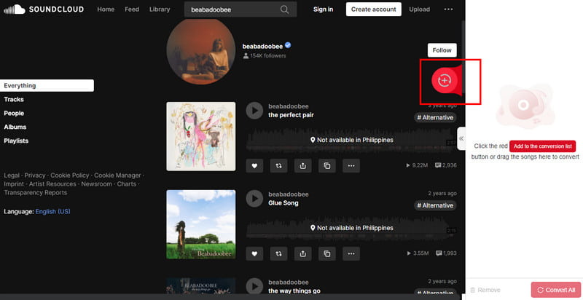This screenshot has height=300, width=583.
Task: Open more options for "Glue Song"
Action: [x=351, y=254]
